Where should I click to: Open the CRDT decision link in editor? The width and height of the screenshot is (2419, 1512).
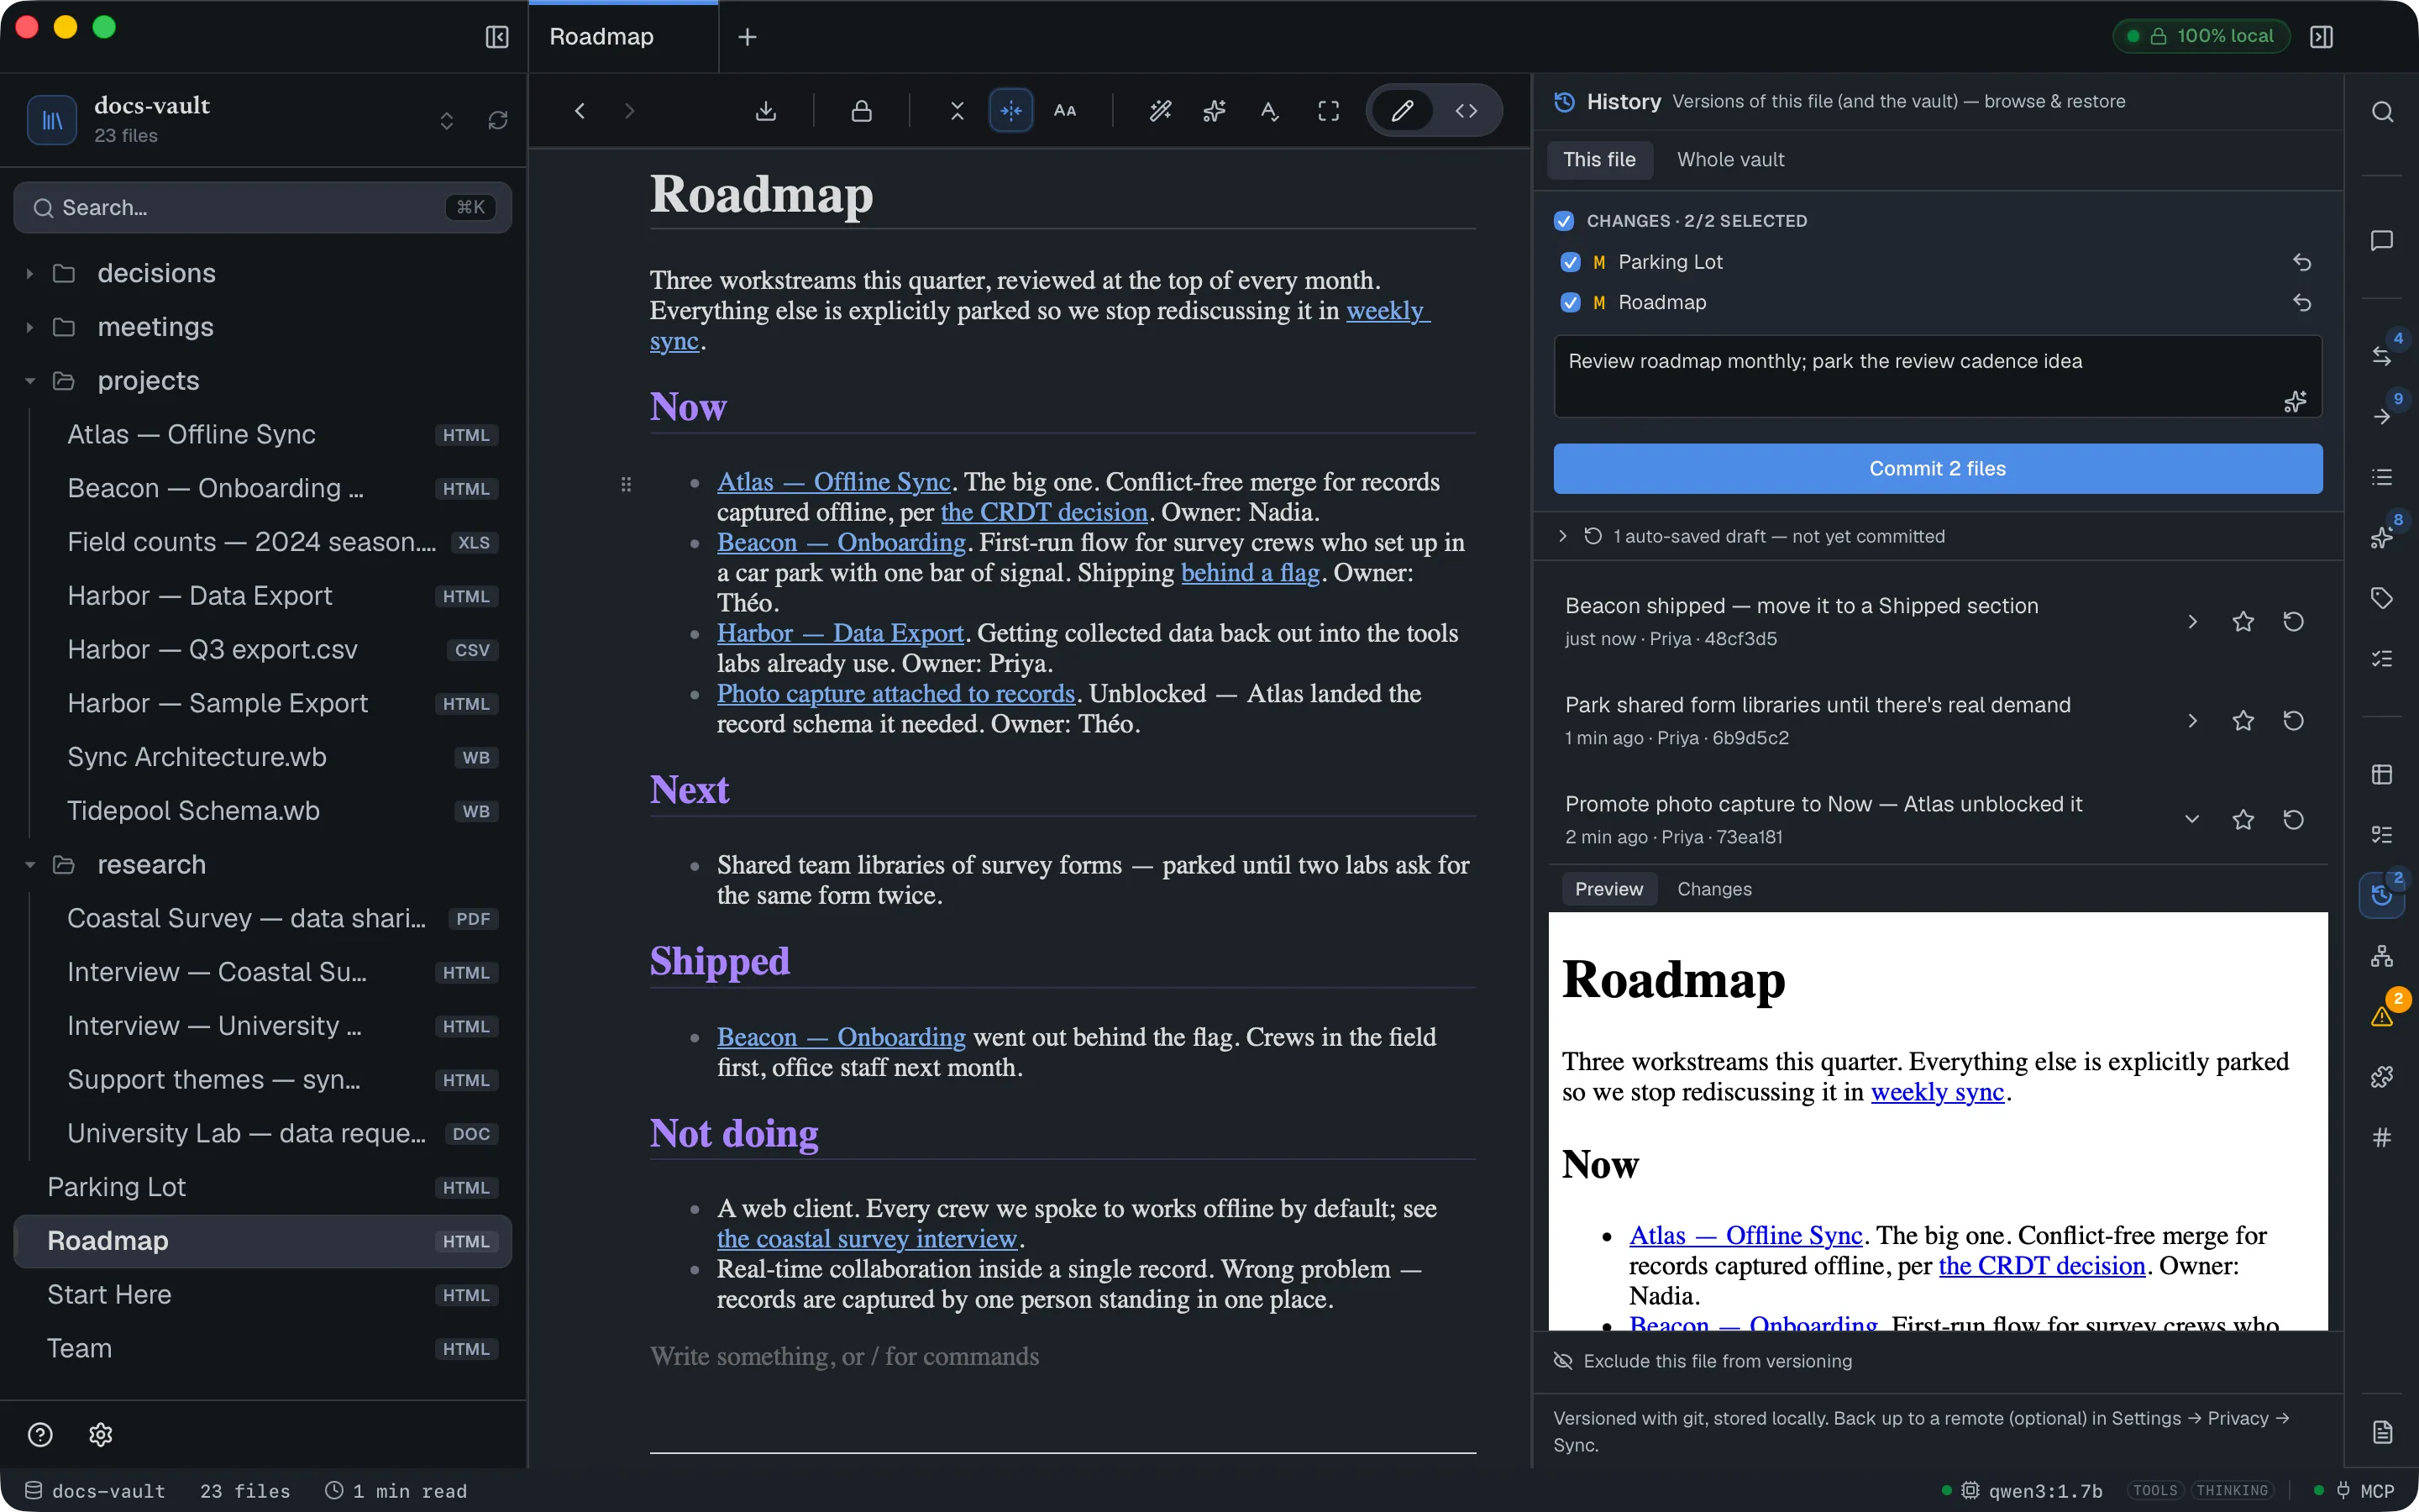pyautogui.click(x=1043, y=512)
